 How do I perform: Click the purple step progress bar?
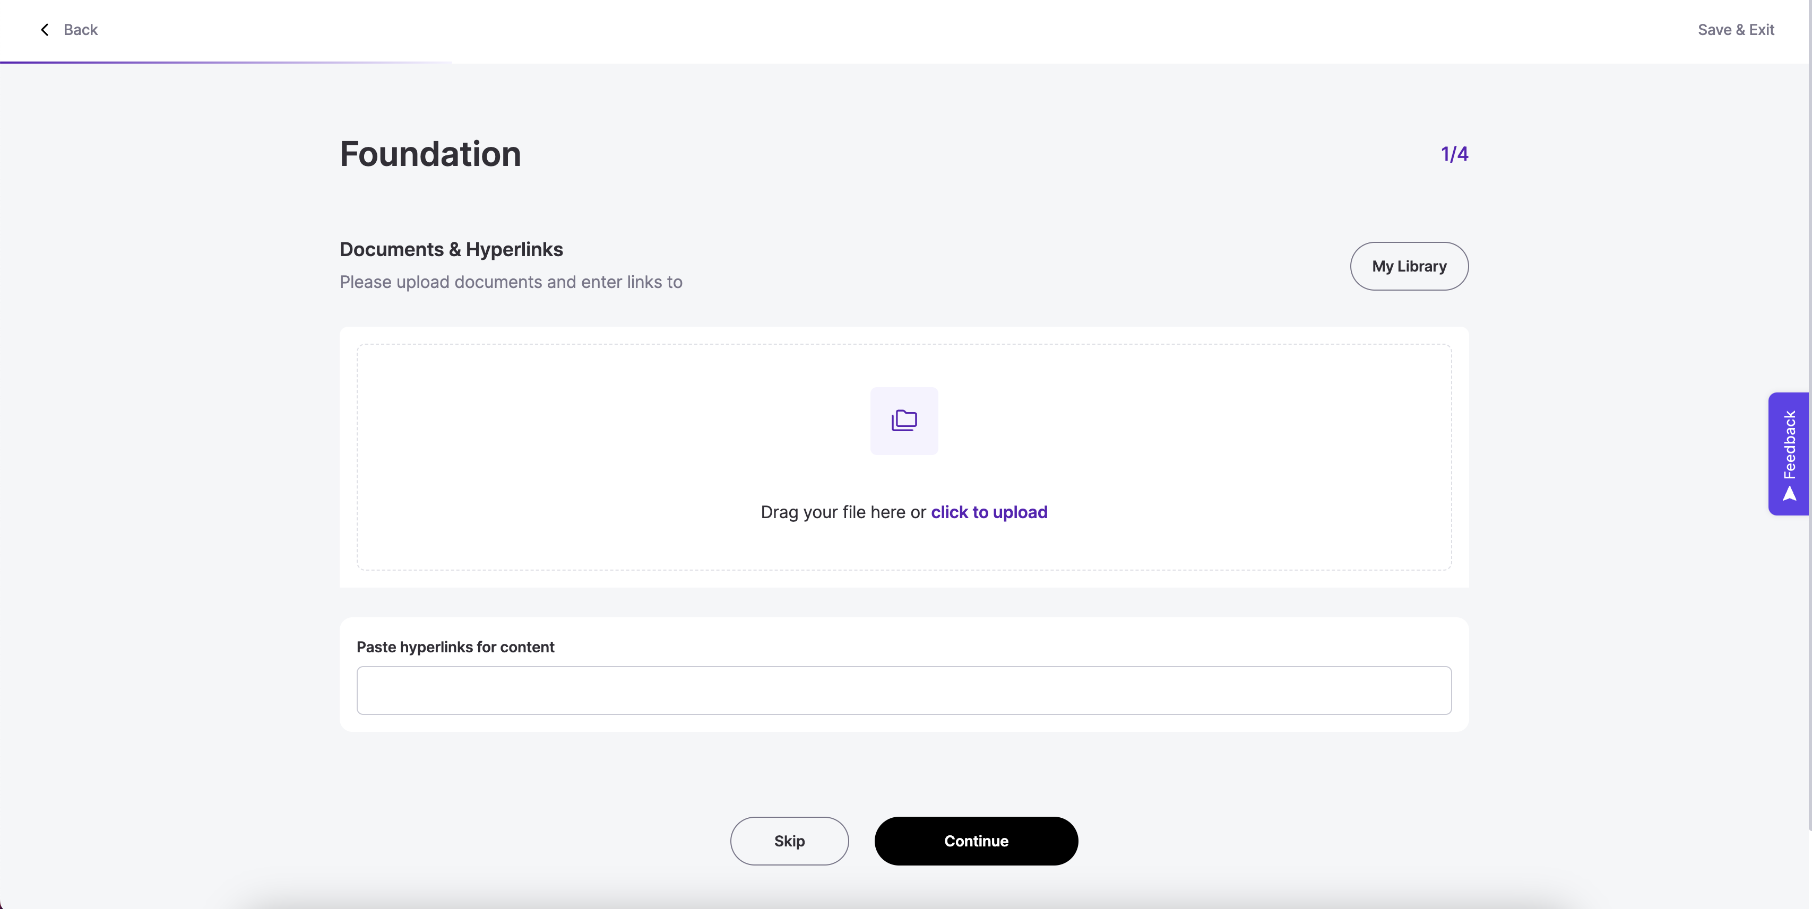(225, 63)
